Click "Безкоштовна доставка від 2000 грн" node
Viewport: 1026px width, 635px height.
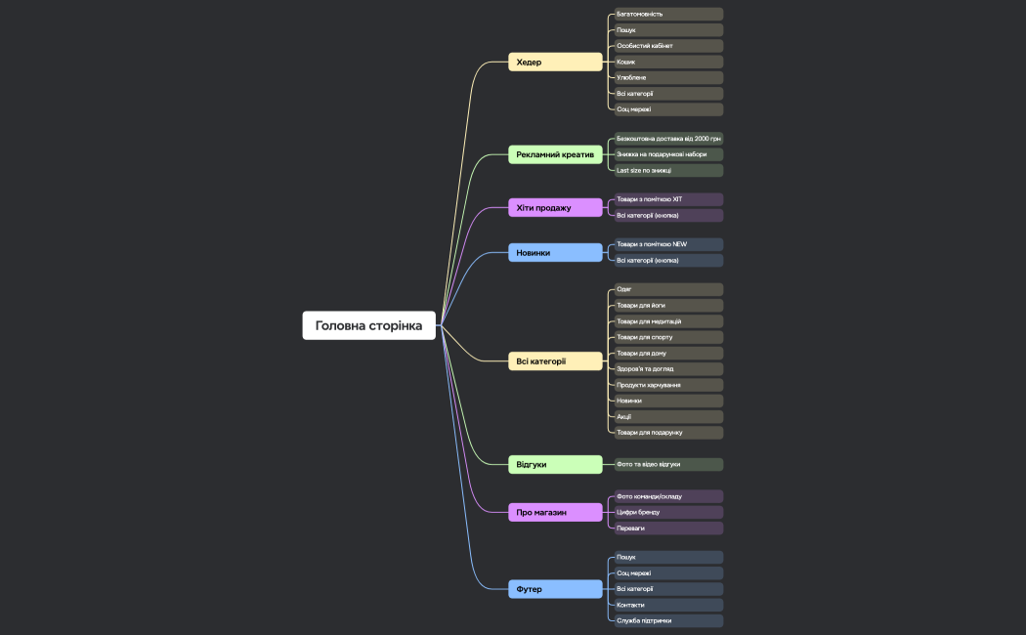668,139
